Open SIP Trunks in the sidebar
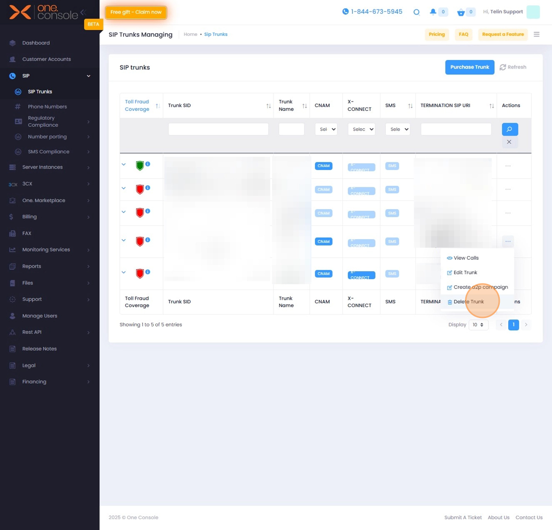The height and width of the screenshot is (530, 552). point(40,92)
